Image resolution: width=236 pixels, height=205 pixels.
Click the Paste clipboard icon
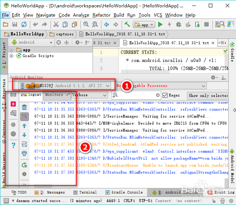(x=74, y=24)
